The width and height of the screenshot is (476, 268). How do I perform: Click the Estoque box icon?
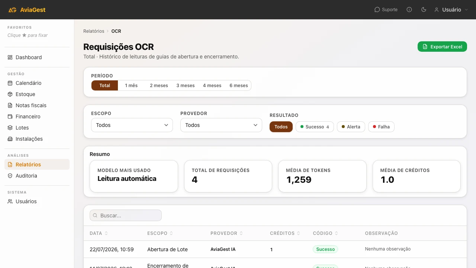[10, 94]
